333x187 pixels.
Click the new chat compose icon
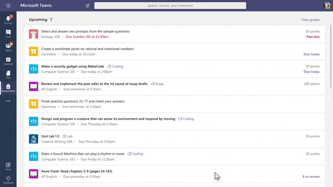click(88, 6)
